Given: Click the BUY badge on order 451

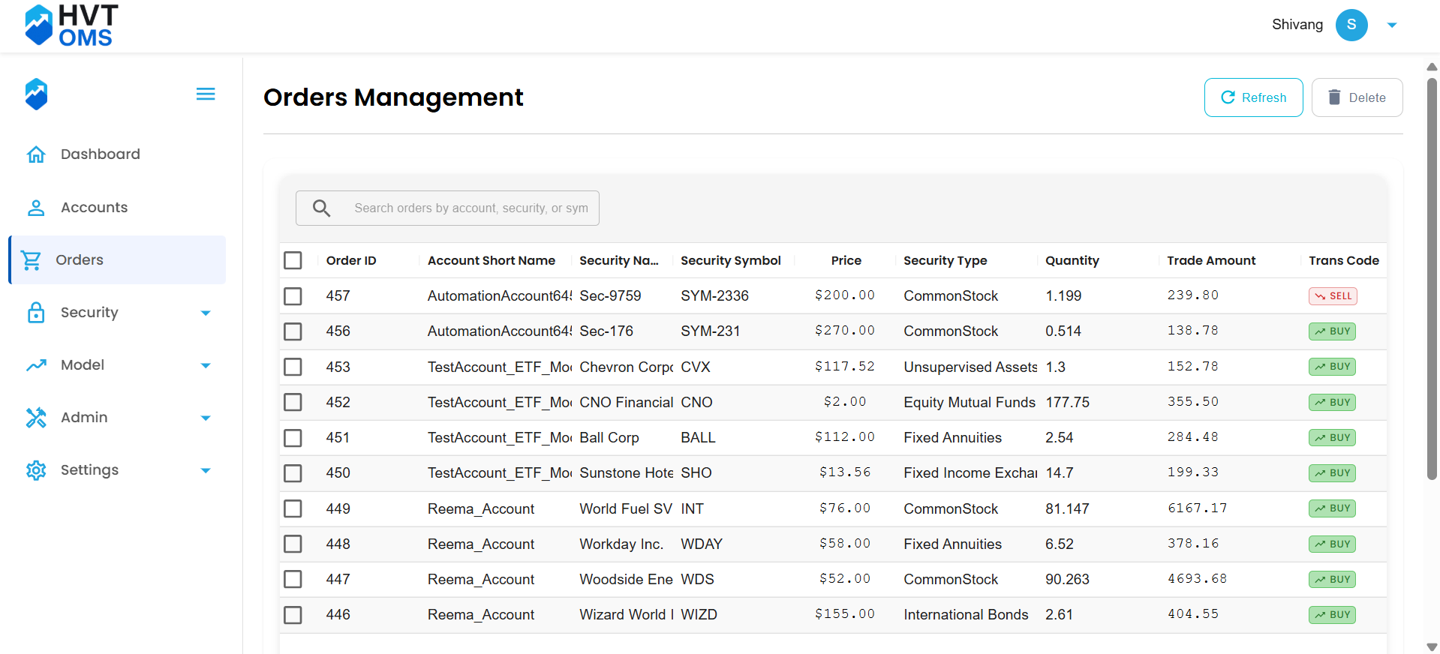Looking at the screenshot, I should tap(1332, 438).
